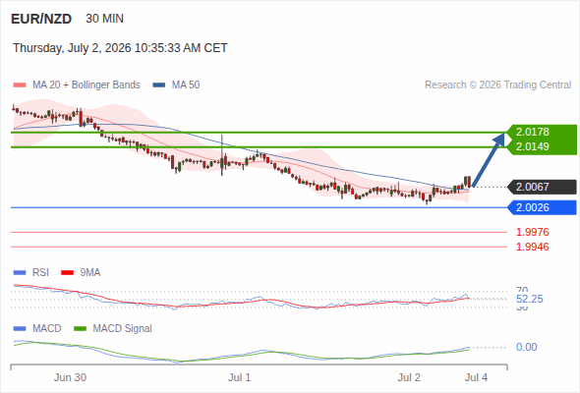
Task: Click the MACD 0.00 value label
Action: (x=526, y=347)
